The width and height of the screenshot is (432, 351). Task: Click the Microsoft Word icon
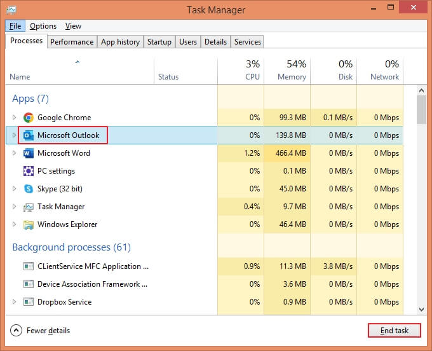coord(29,153)
